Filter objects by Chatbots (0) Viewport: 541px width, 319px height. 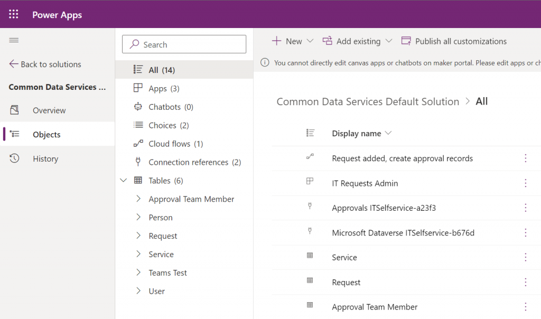tap(184, 107)
